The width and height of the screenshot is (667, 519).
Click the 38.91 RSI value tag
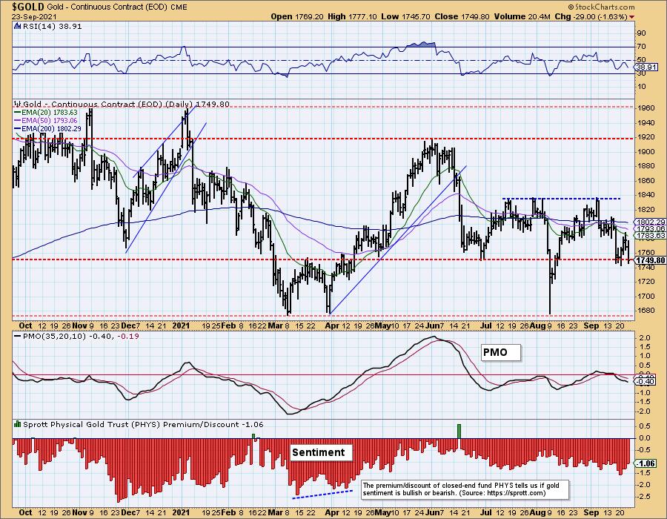(646, 67)
